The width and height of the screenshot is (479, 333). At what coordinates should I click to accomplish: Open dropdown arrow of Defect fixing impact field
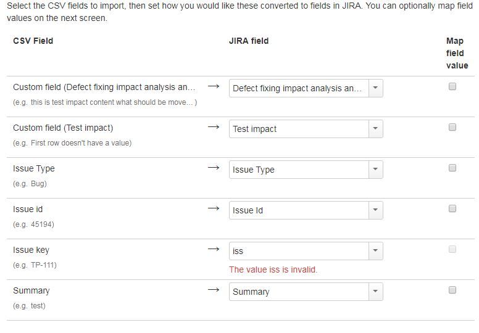(x=375, y=88)
